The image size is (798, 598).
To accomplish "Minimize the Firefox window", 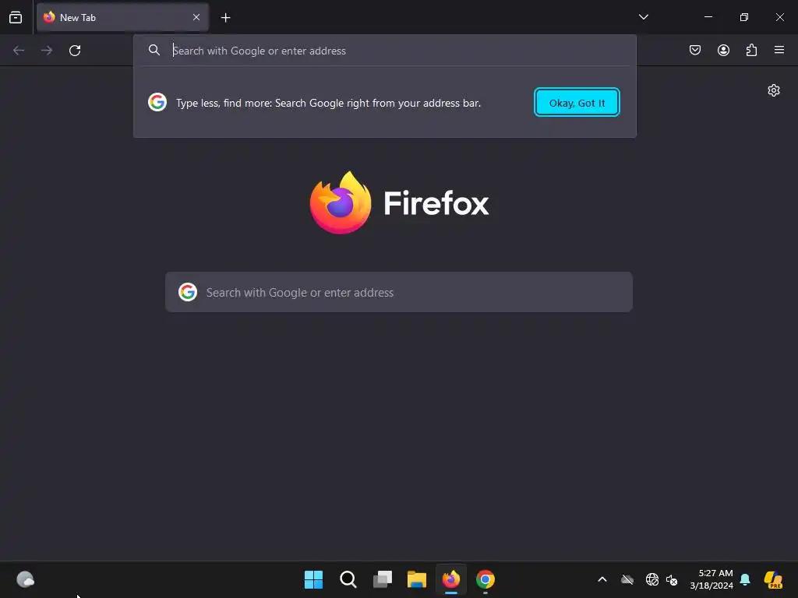I will [708, 17].
